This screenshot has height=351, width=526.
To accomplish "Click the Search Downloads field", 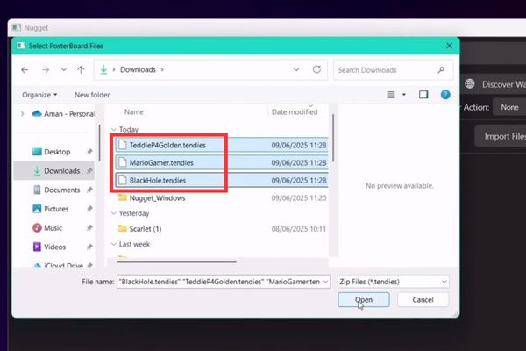I will [x=390, y=69].
